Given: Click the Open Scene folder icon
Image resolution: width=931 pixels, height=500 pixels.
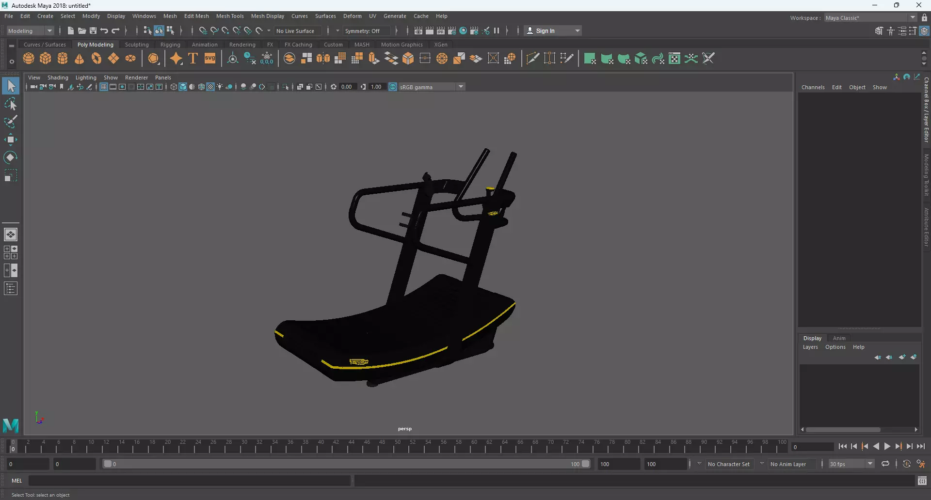Looking at the screenshot, I should [82, 31].
